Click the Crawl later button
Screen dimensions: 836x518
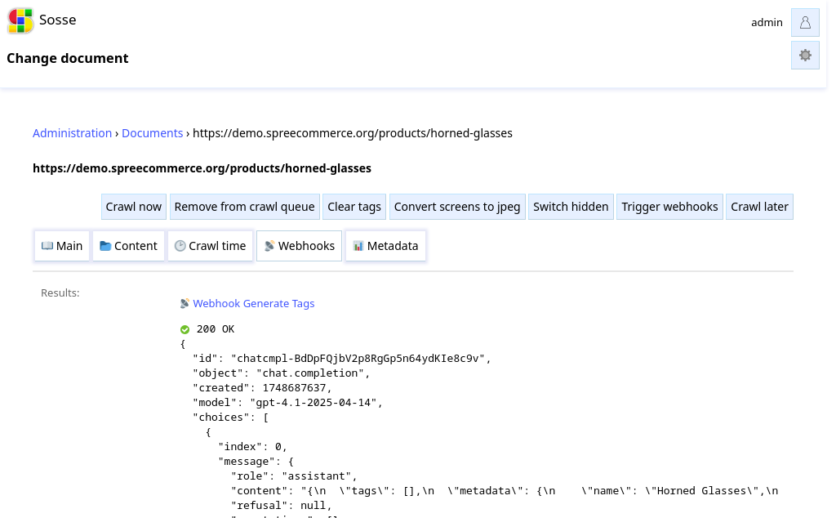pyautogui.click(x=760, y=207)
